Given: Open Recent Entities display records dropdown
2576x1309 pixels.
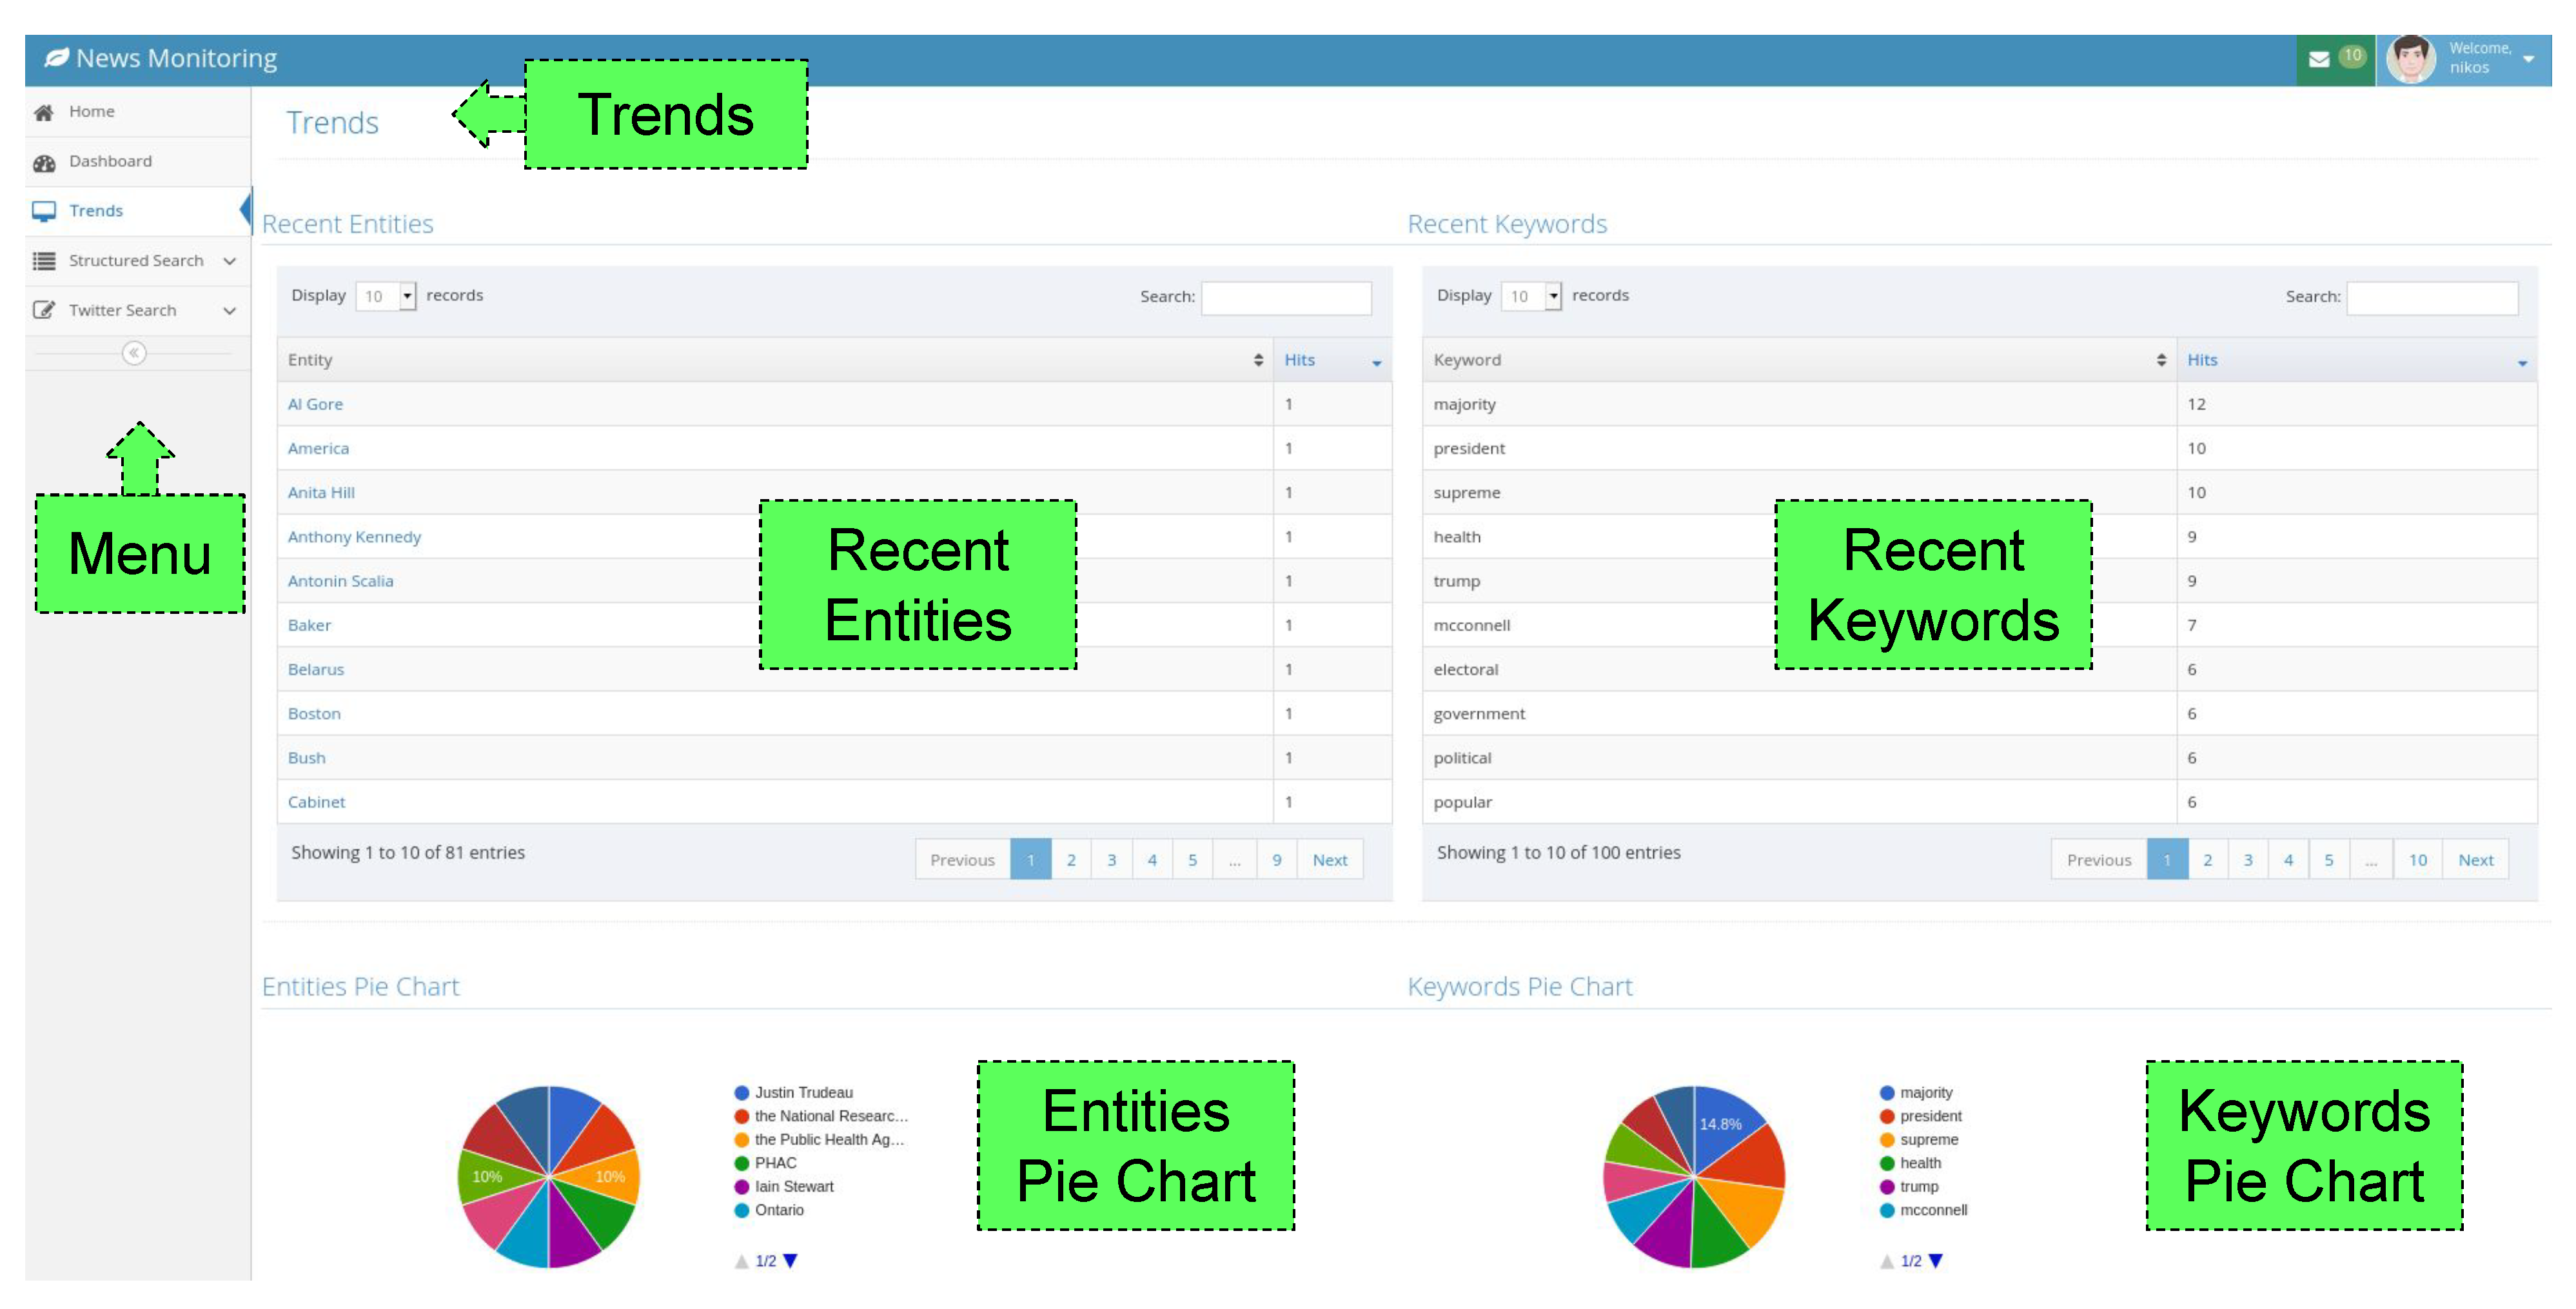Looking at the screenshot, I should click(386, 296).
